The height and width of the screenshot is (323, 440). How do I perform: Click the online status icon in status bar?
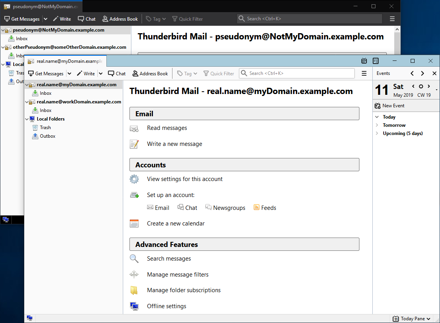pos(29,318)
